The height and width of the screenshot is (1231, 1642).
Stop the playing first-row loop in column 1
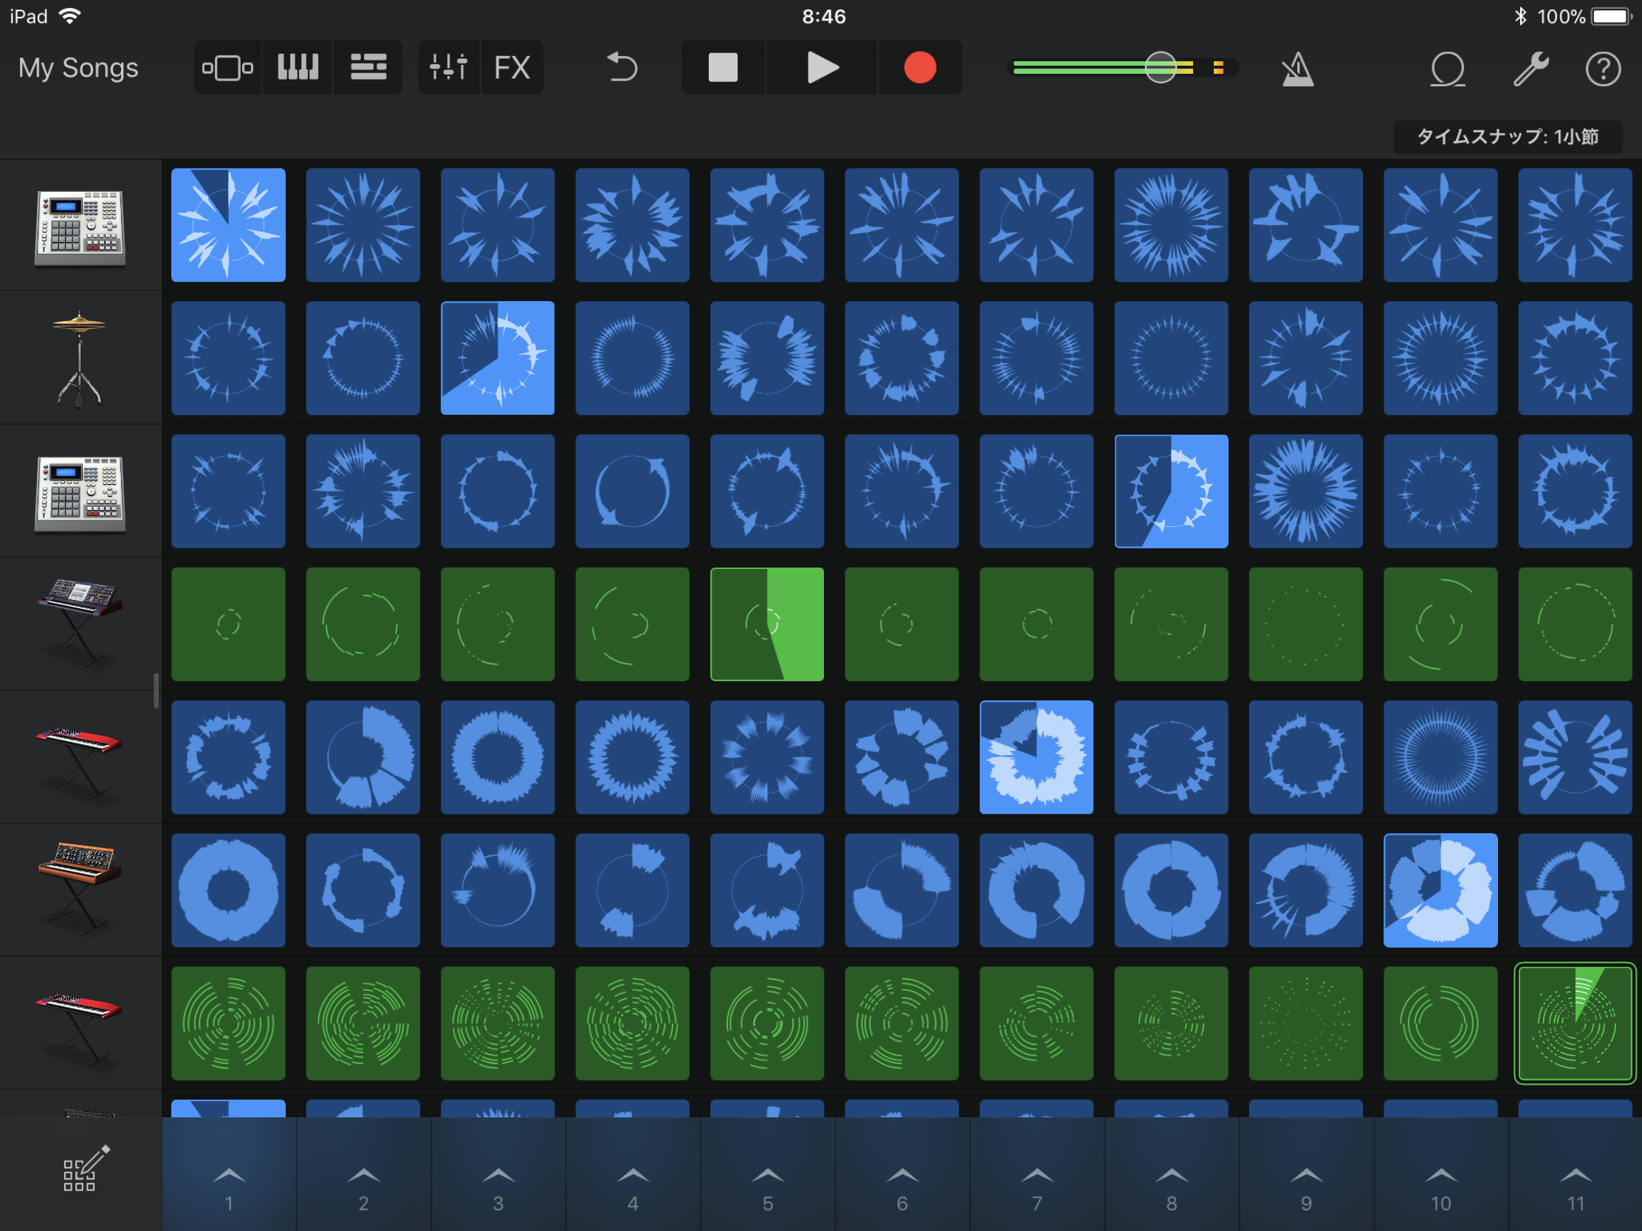coord(229,225)
